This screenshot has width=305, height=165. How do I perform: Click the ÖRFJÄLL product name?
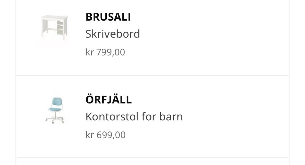[x=109, y=99]
